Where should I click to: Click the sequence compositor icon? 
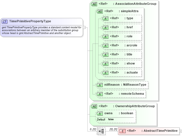[101, 131]
